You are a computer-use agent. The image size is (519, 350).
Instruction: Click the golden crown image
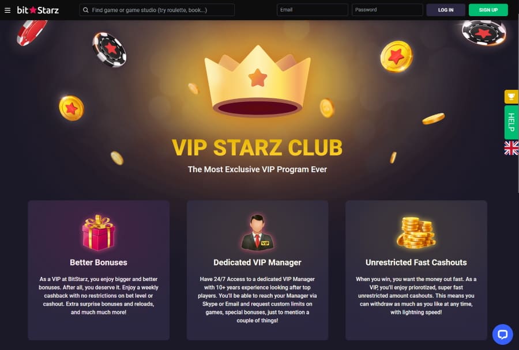(258, 81)
